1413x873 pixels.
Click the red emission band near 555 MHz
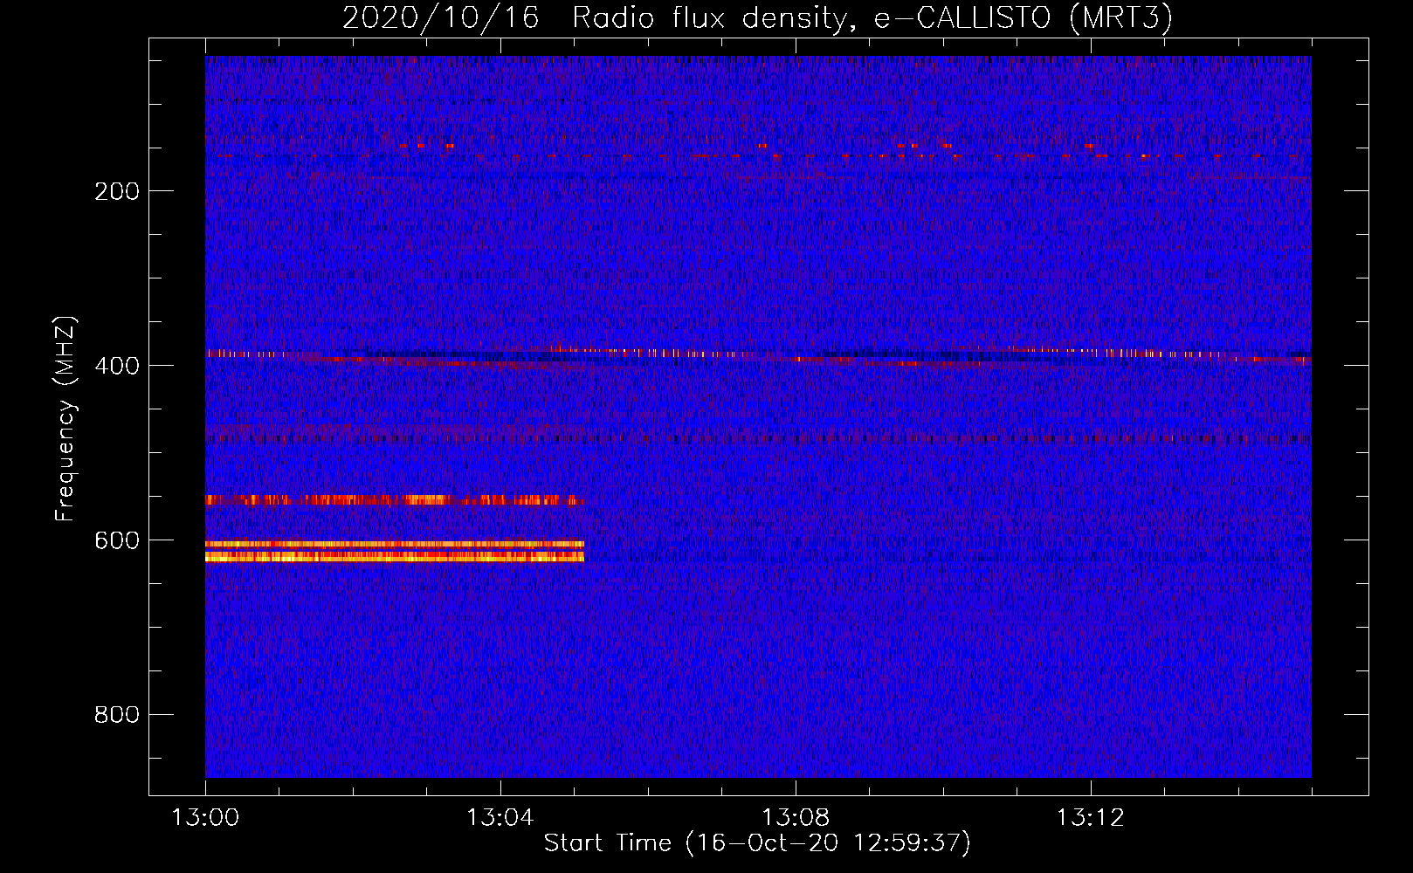(395, 500)
